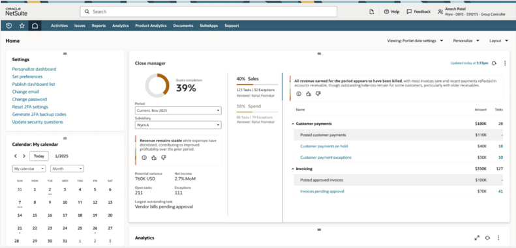
Task: Open the Support menu
Action: click(x=232, y=25)
